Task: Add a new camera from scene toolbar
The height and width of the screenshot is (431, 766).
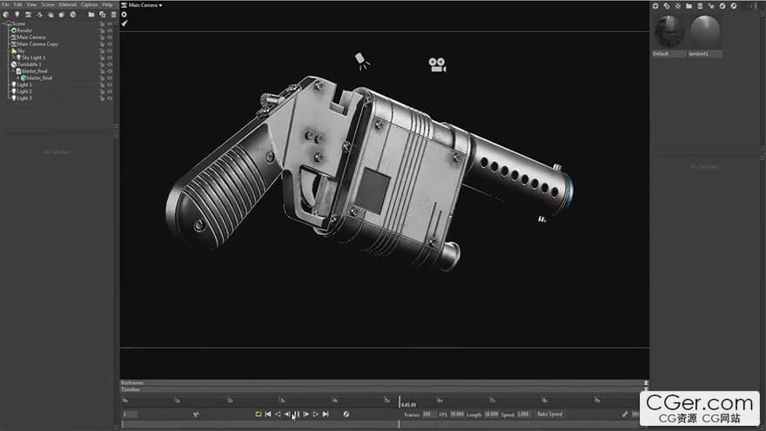Action: 29,15
